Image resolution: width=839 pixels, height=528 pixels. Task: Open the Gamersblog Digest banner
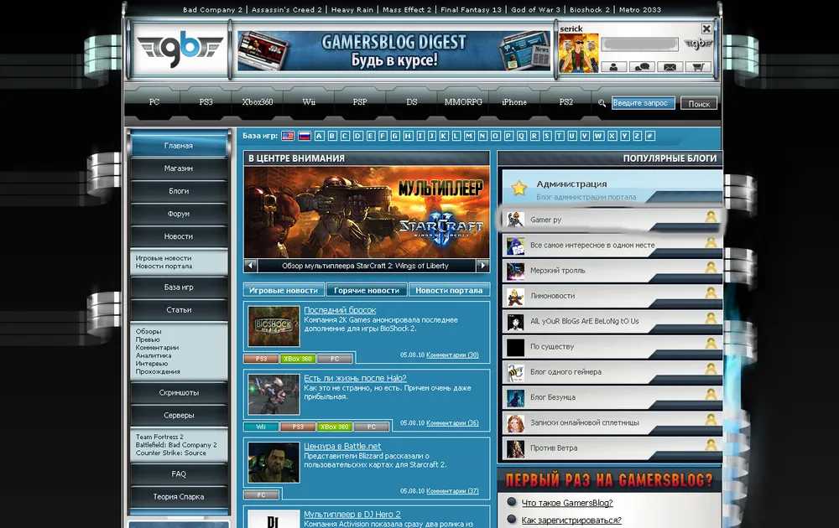pos(393,51)
